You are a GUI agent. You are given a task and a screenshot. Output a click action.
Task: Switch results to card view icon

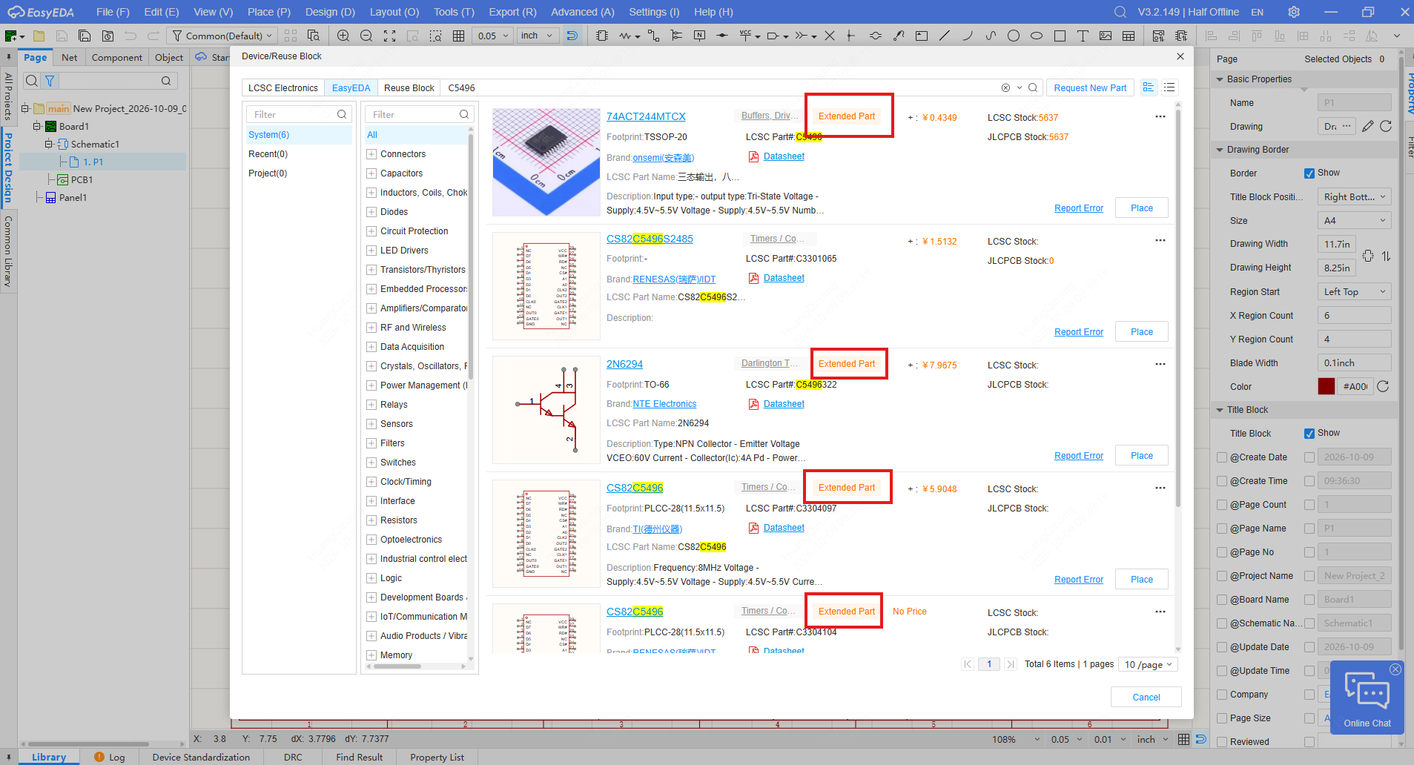1149,87
